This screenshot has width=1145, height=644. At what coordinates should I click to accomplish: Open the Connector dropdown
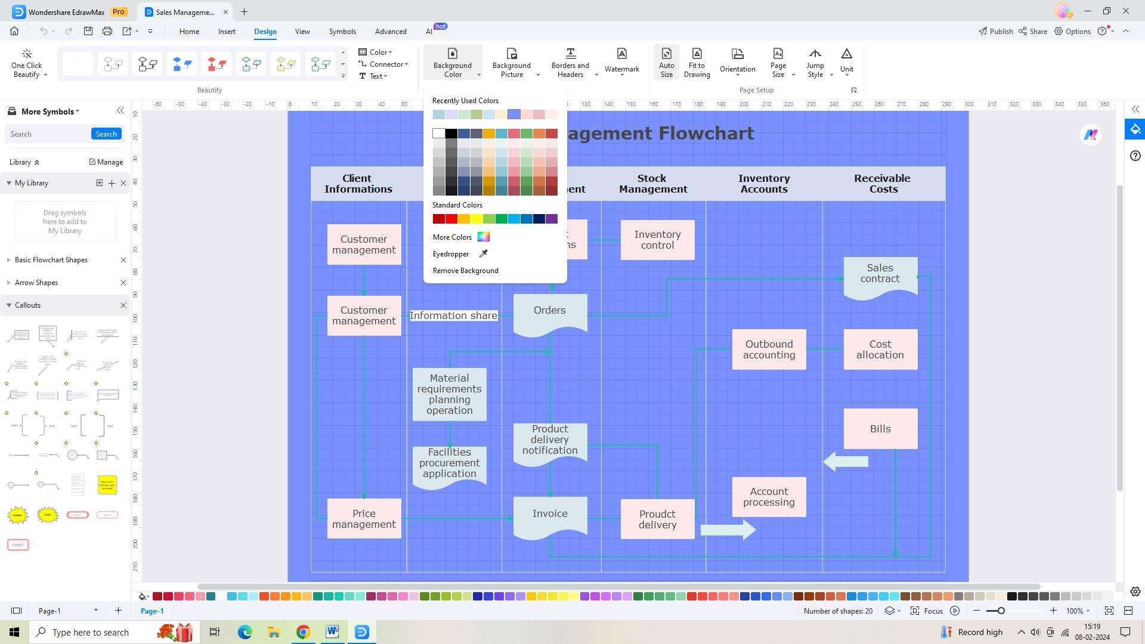click(x=385, y=64)
